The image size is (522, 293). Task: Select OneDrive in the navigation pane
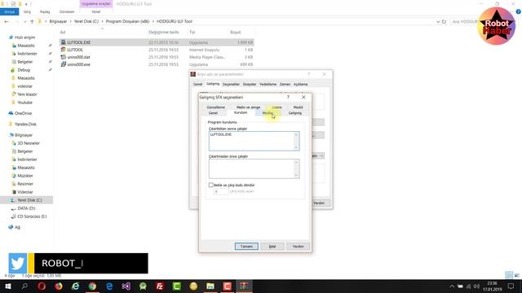tap(24, 113)
